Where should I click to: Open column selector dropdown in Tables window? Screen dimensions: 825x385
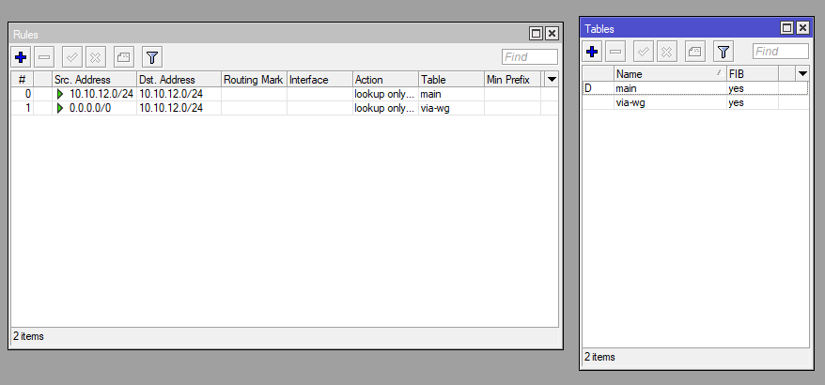point(802,73)
